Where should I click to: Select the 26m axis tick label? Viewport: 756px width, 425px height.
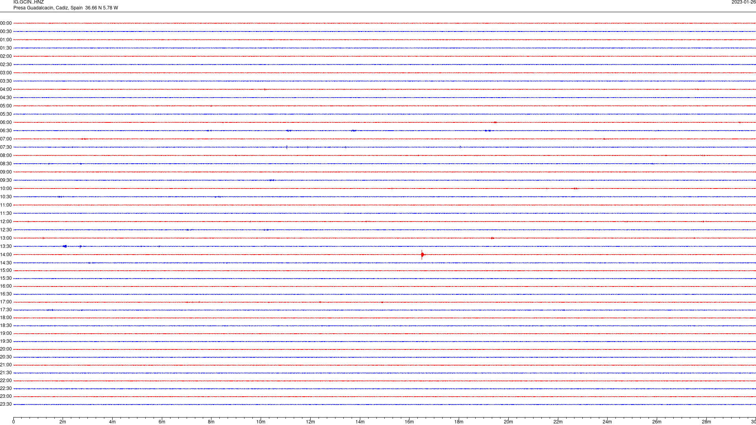tap(657, 422)
